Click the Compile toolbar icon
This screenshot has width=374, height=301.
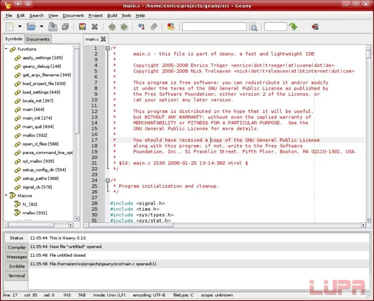(x=141, y=27)
